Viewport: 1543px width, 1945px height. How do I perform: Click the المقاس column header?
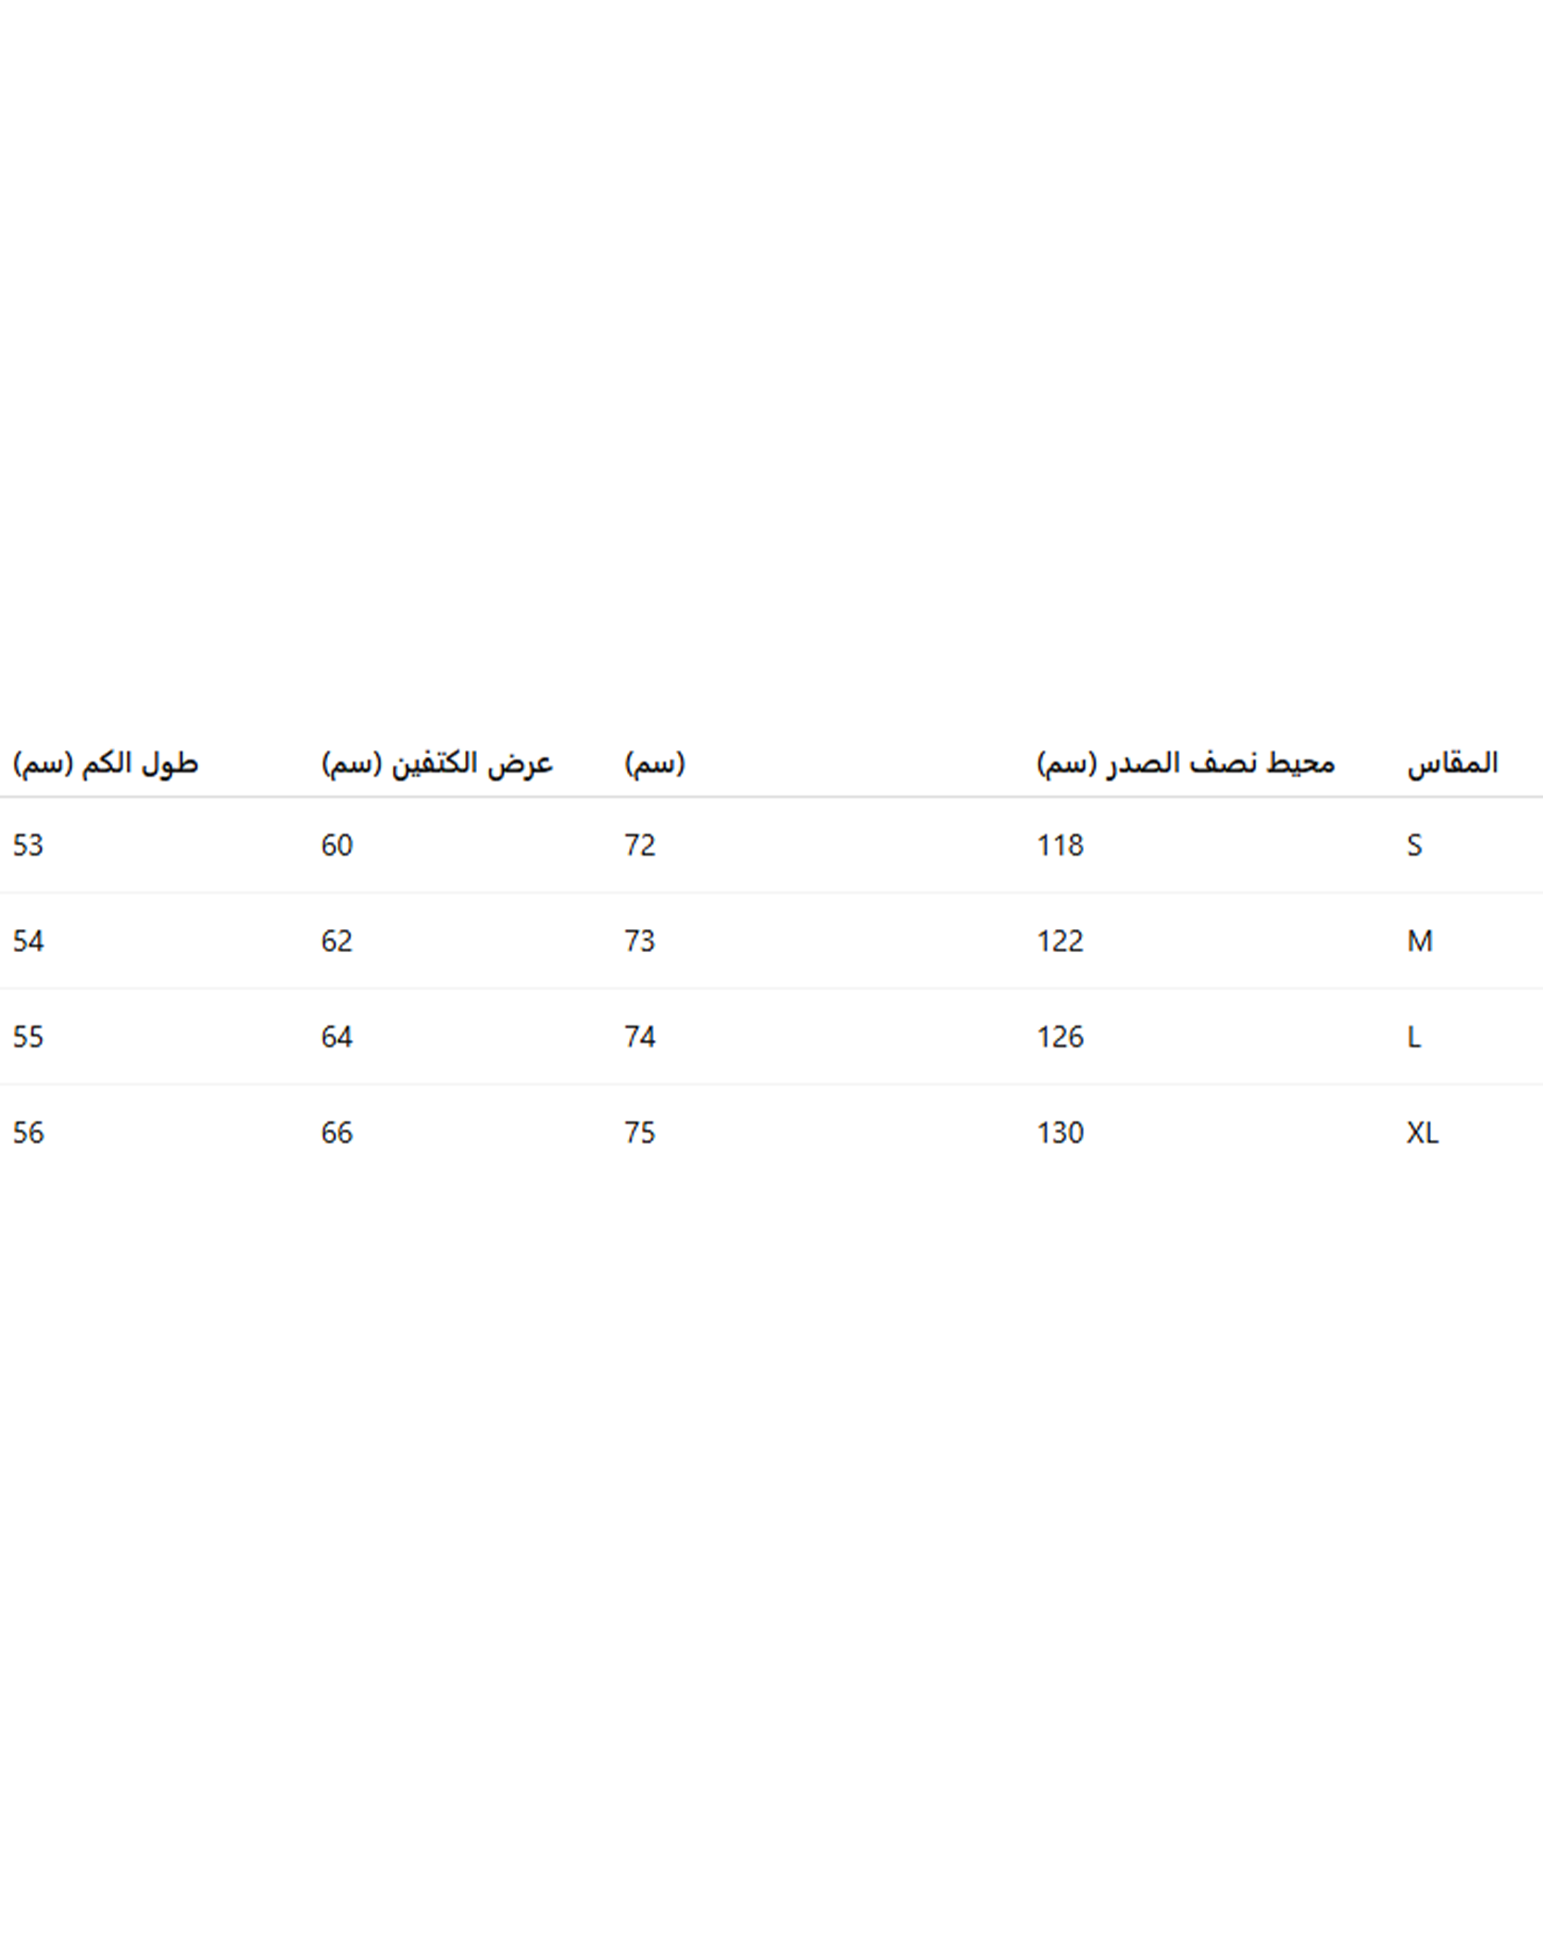[1451, 763]
